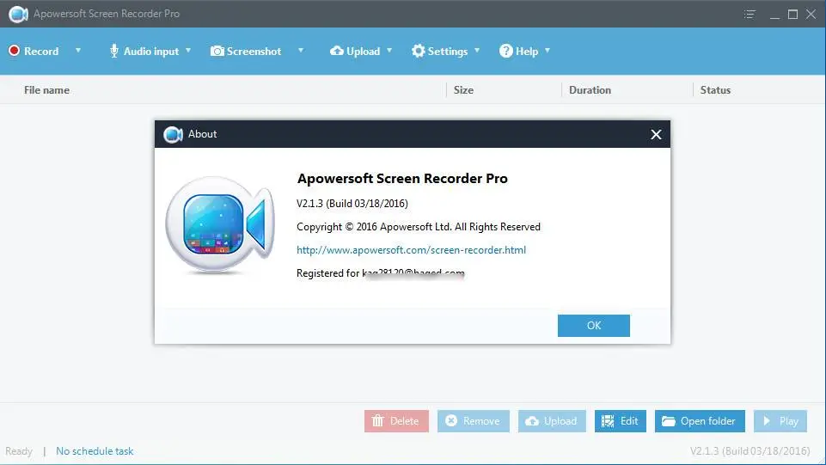The height and width of the screenshot is (465, 826).
Task: Sort by the Status column header
Action: (x=715, y=90)
